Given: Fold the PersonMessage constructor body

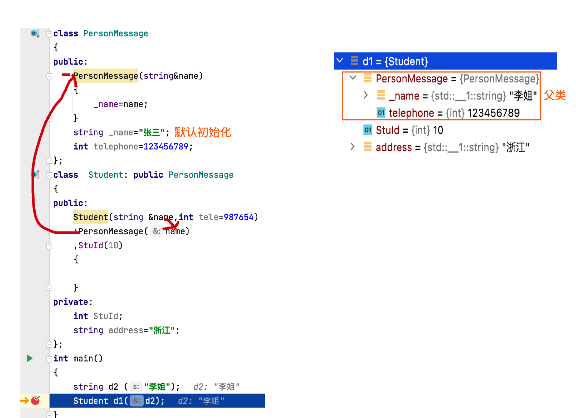Looking at the screenshot, I should [x=49, y=77].
